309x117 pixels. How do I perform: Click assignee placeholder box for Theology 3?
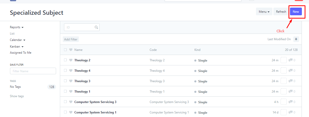[x=283, y=81]
